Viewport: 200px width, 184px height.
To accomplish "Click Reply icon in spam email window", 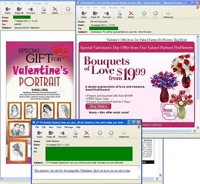I will (39, 134).
